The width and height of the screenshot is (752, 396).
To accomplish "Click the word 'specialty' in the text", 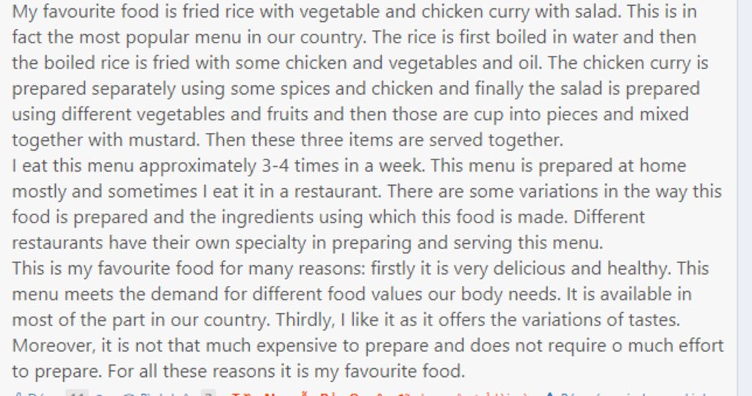I will [270, 243].
